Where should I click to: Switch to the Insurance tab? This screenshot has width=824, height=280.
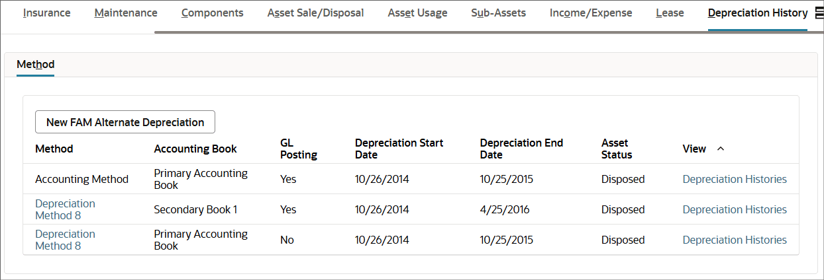tap(47, 13)
